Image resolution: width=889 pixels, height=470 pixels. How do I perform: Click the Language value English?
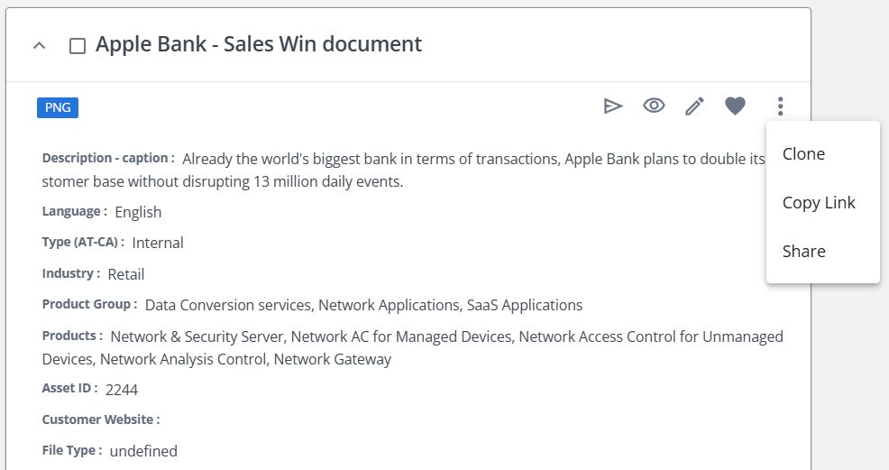138,212
